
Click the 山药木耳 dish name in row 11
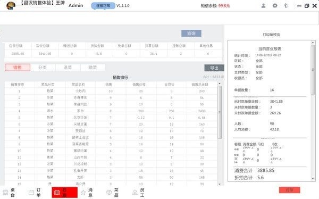pyautogui.click(x=80, y=157)
